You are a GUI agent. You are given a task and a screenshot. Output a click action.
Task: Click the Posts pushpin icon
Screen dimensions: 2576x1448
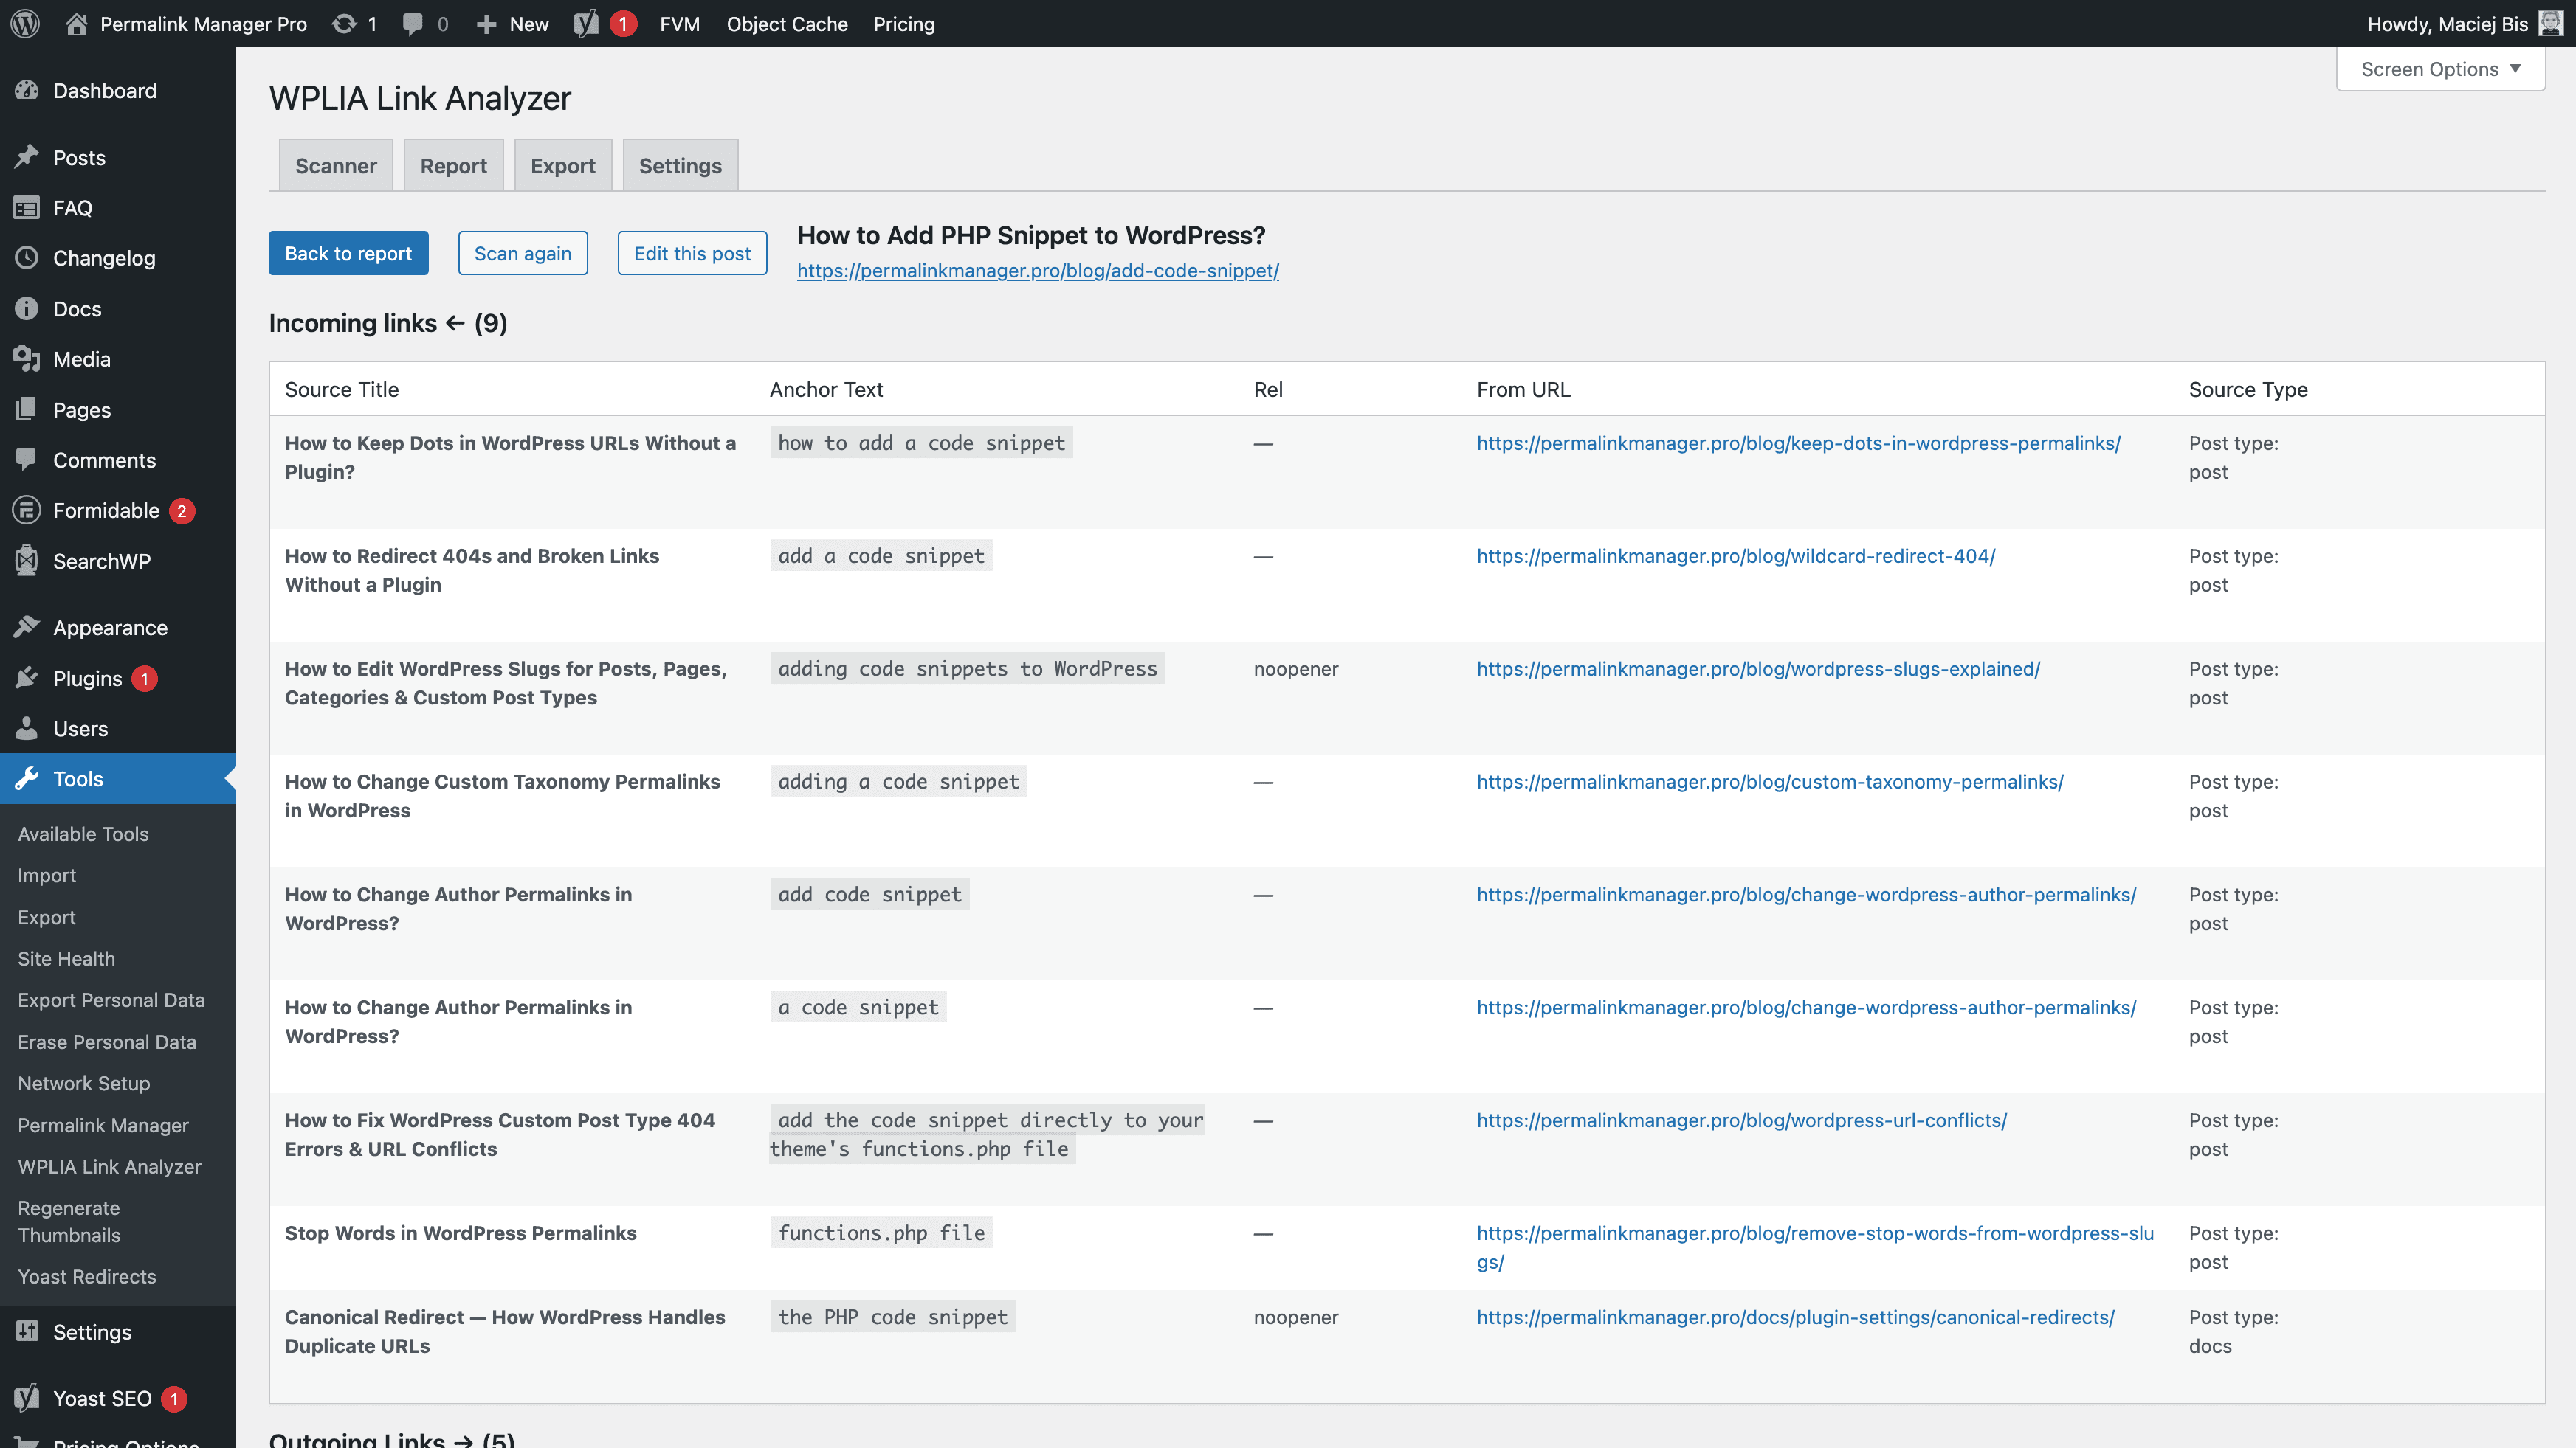(x=27, y=158)
